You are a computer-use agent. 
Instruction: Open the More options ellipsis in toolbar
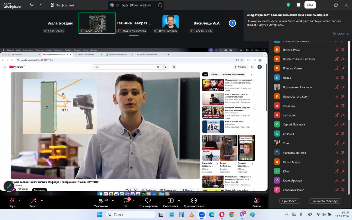tap(194, 201)
